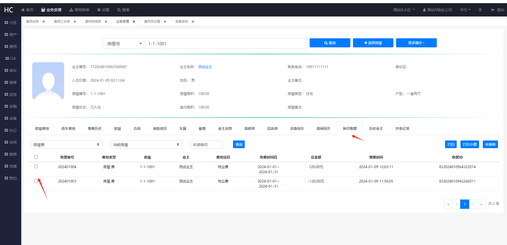Expand the 当前房屋 scope dropdown
The width and height of the screenshot is (507, 245).
pos(147,144)
